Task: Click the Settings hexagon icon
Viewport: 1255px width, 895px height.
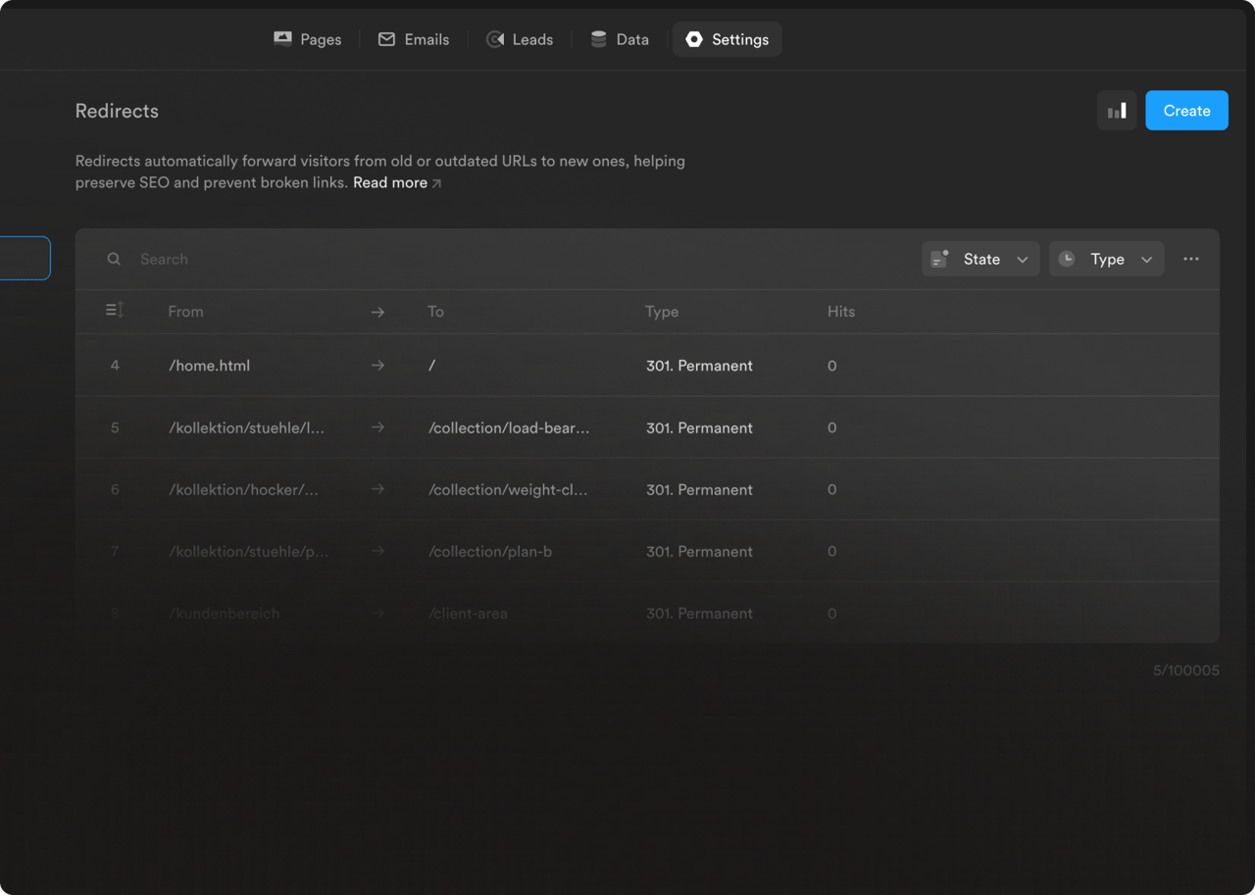Action: [694, 39]
